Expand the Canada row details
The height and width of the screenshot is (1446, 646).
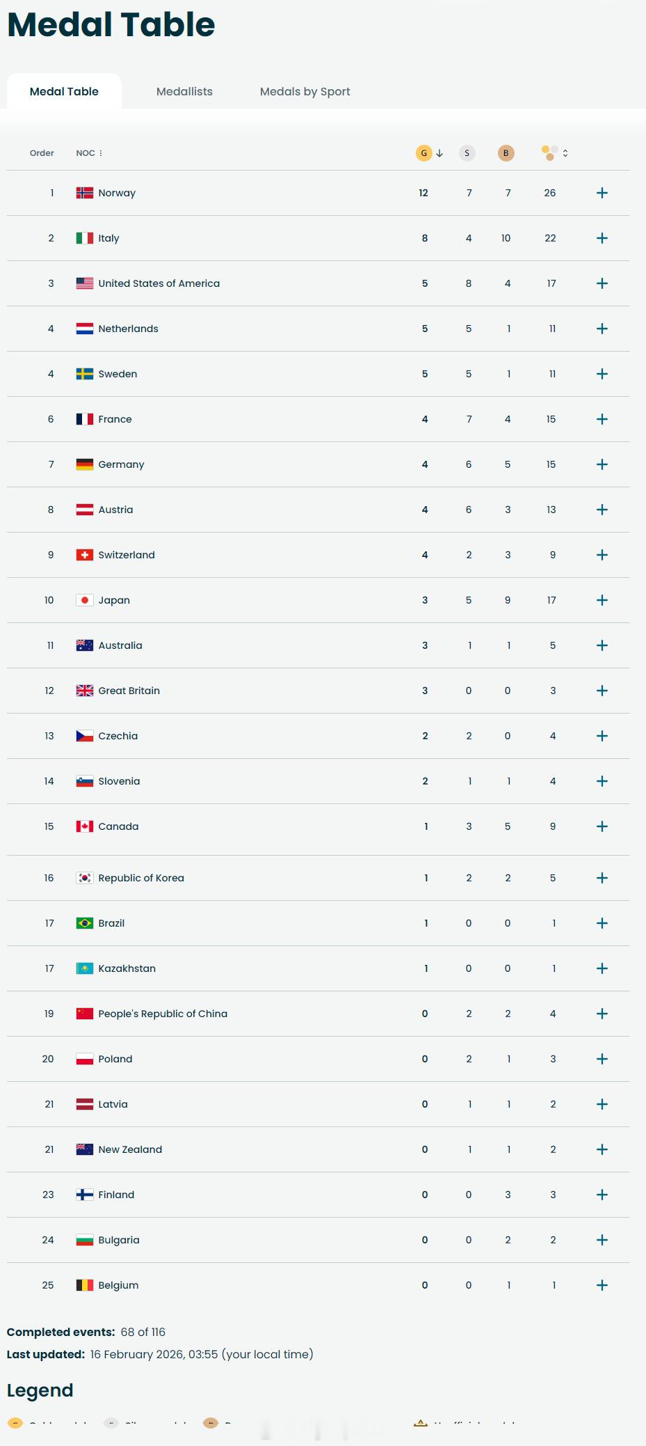(x=602, y=826)
